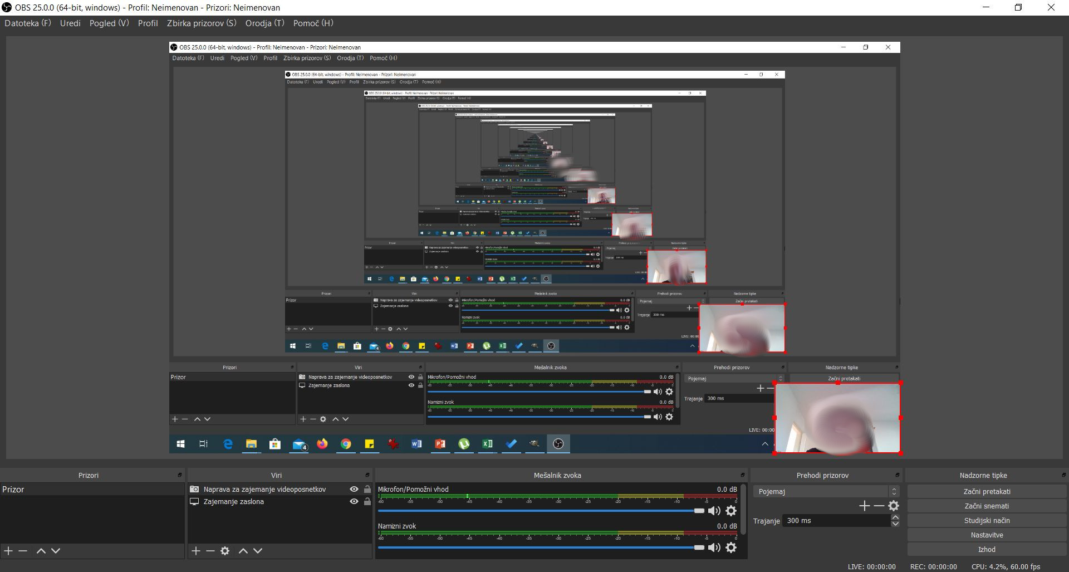Click the webcam preview with red outline
The image size is (1069, 572).
point(837,418)
